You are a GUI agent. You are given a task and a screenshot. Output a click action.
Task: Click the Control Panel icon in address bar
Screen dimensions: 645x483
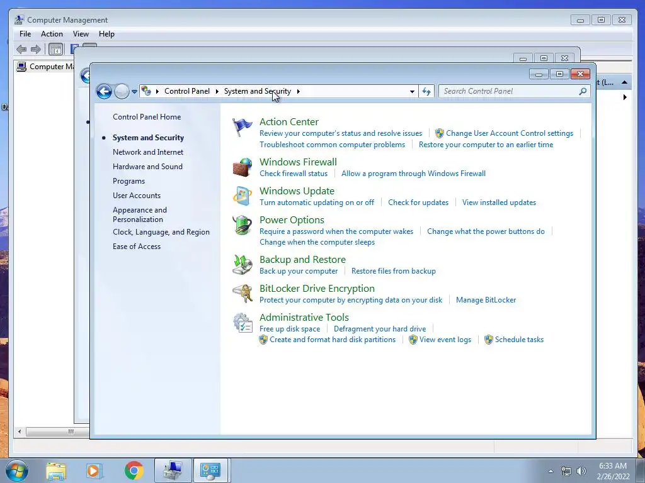click(146, 91)
